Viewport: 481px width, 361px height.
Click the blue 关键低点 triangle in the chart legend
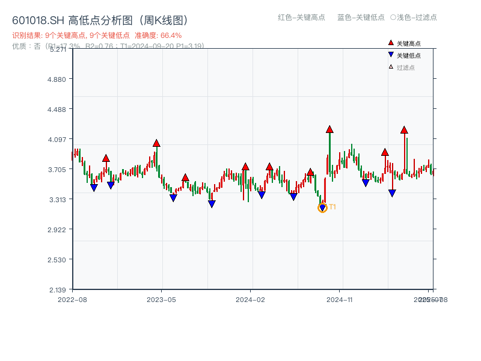click(391, 55)
